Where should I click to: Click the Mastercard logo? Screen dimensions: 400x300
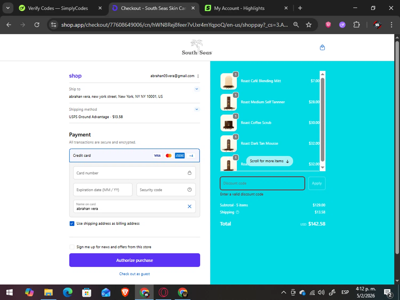(169, 155)
